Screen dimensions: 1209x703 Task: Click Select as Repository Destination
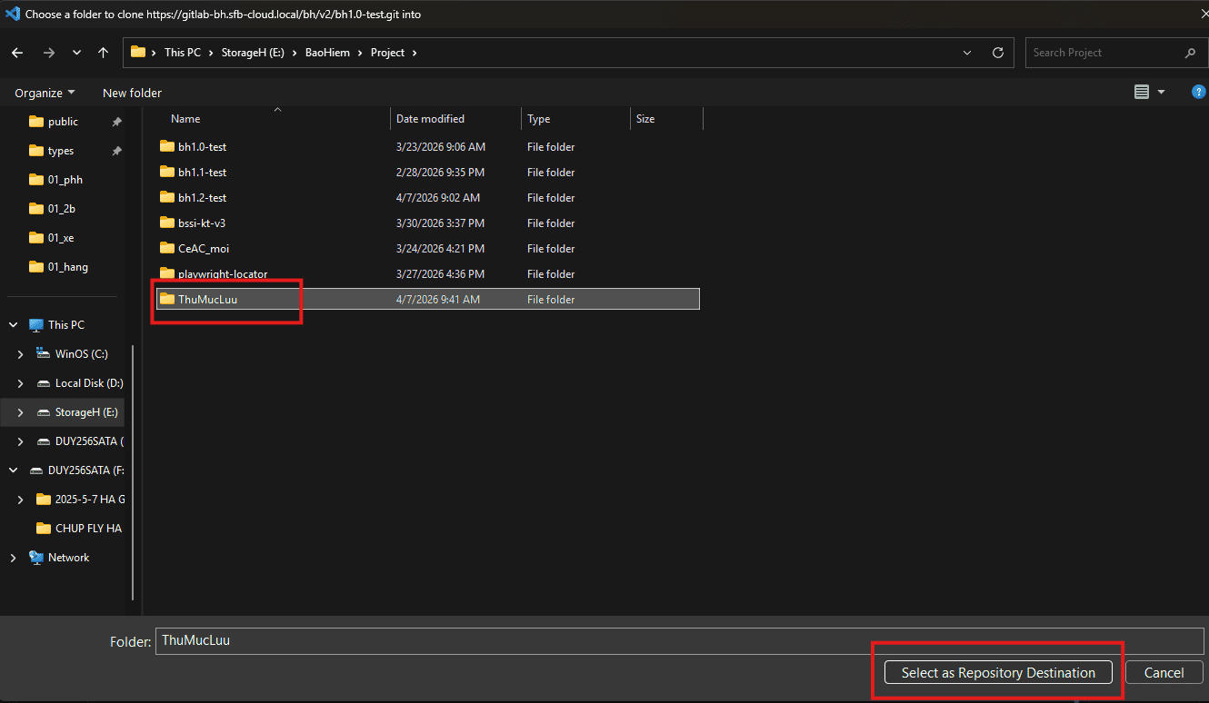coord(998,673)
